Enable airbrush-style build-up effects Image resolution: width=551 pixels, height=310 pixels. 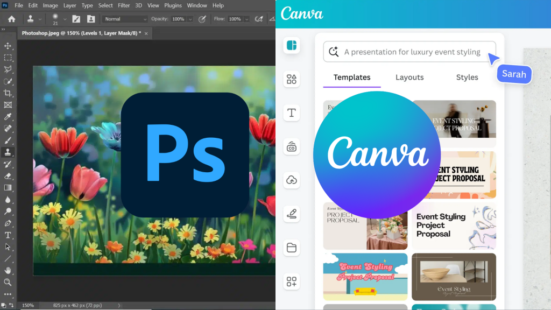click(x=259, y=19)
